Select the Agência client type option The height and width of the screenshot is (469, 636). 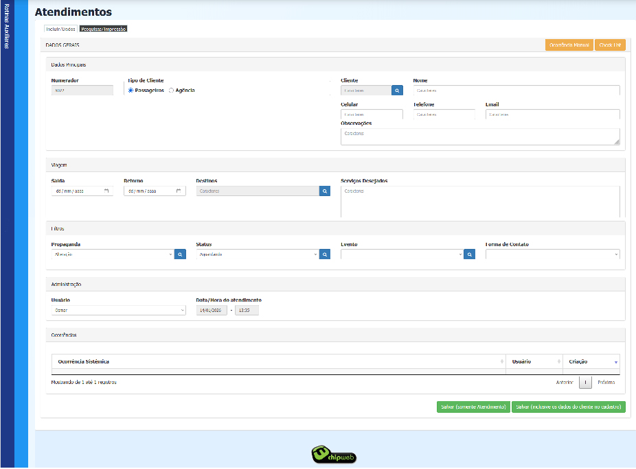(x=172, y=91)
